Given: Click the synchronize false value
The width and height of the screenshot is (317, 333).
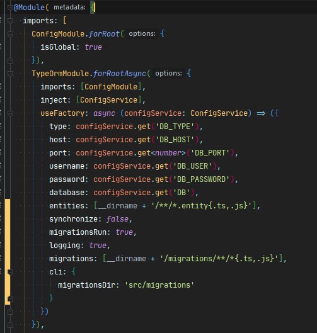Looking at the screenshot, I should (117, 219).
